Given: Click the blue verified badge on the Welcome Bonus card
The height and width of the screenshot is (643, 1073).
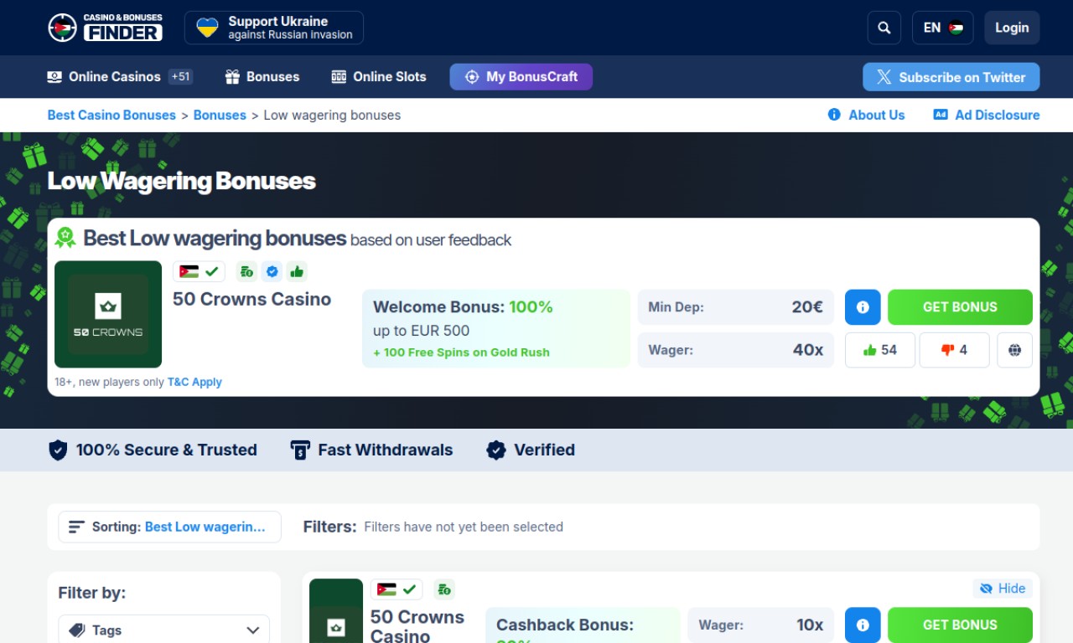Looking at the screenshot, I should click(x=271, y=271).
